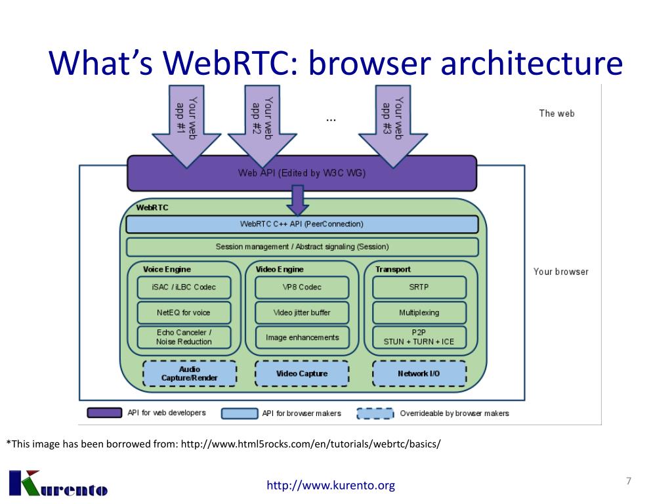The height and width of the screenshot is (504, 672).
Task: Open the html5rocks webrtc basics URL
Action: tap(310, 444)
